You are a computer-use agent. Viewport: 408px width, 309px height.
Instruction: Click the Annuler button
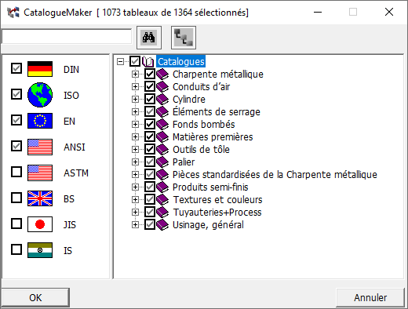point(370,297)
